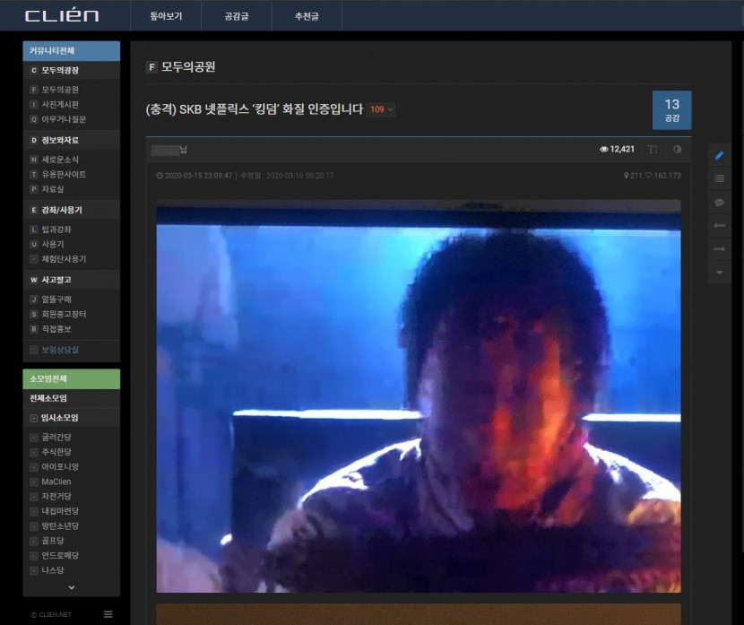Go to previous post with left arrow
Image resolution: width=744 pixels, height=625 pixels.
(719, 225)
